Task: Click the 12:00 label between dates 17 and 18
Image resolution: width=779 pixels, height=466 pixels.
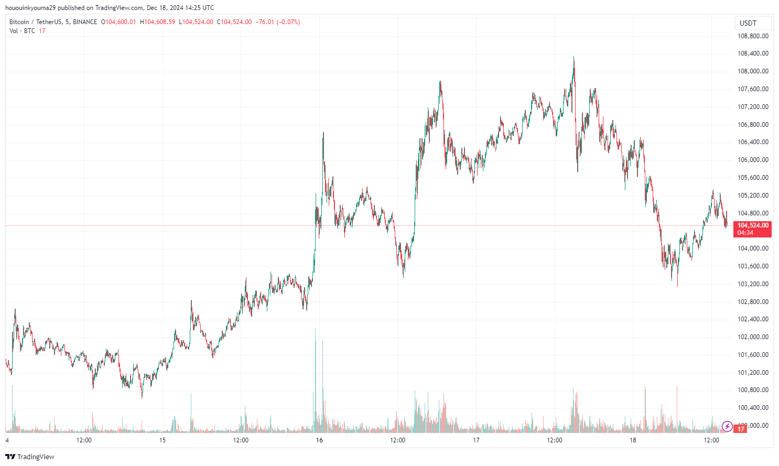Action: (x=555, y=440)
